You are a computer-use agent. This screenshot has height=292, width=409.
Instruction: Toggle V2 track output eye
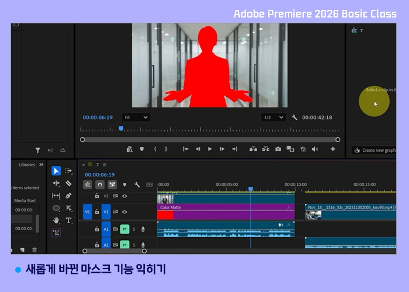pos(124,196)
